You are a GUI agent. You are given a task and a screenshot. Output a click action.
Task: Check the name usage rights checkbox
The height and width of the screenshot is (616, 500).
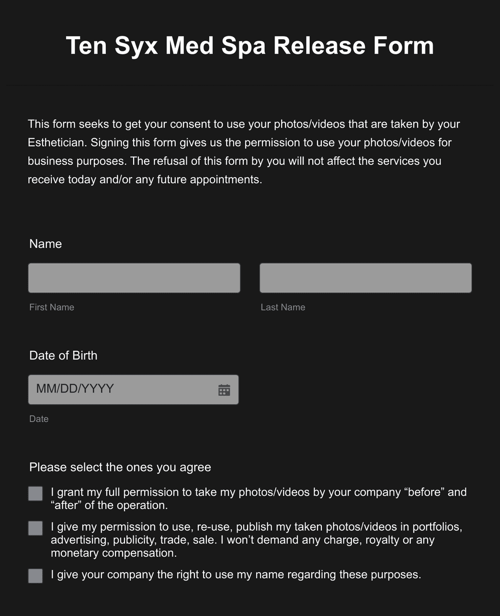pyautogui.click(x=35, y=576)
